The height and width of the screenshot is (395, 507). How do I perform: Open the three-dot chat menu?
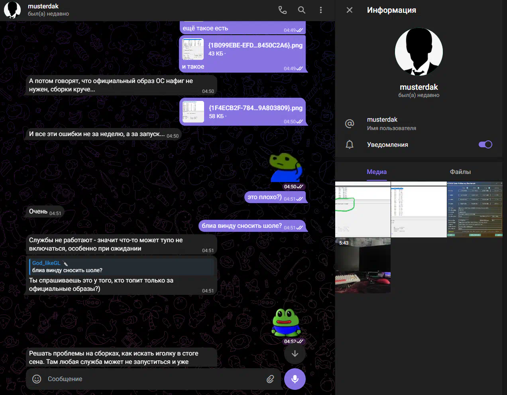321,10
